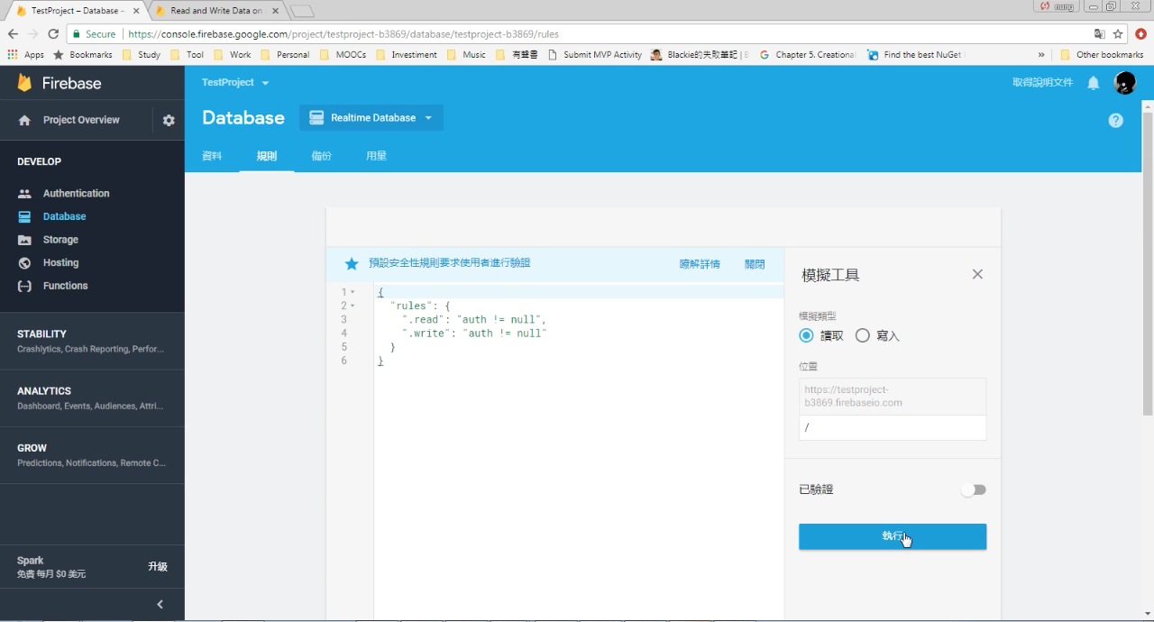The width and height of the screenshot is (1154, 622).
Task: Open 取得說明文件 documentation link
Action: click(1042, 83)
